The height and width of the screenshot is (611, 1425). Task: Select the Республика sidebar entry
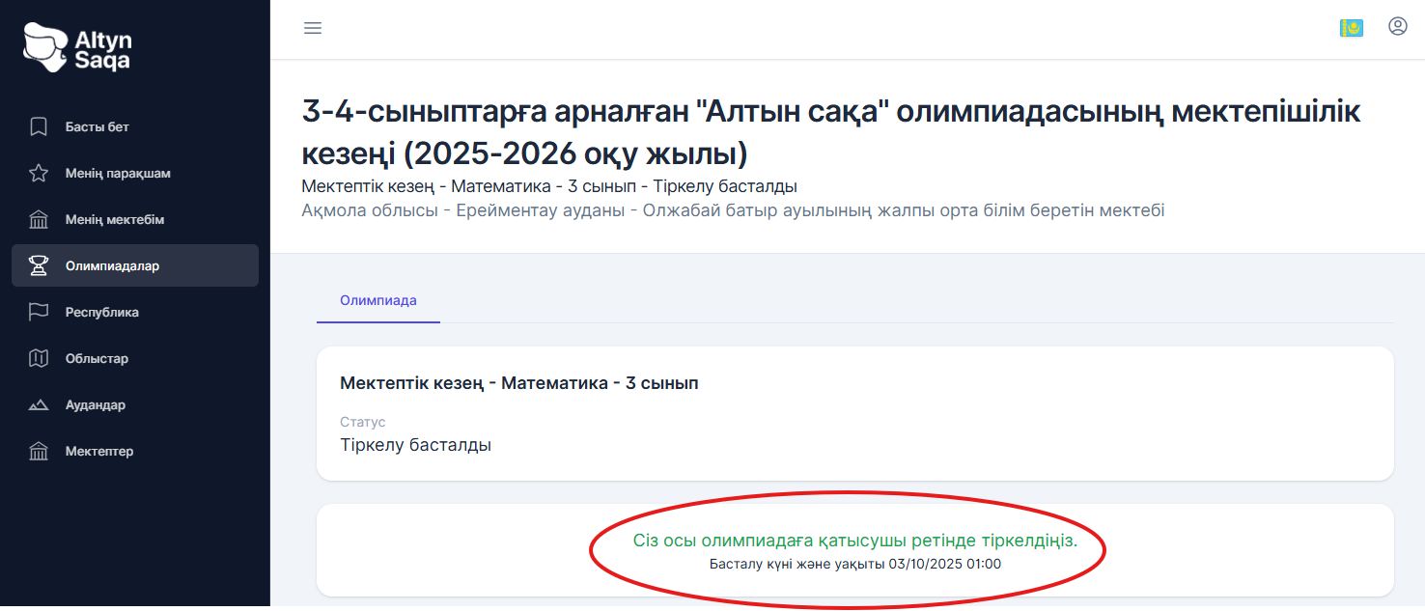[101, 312]
